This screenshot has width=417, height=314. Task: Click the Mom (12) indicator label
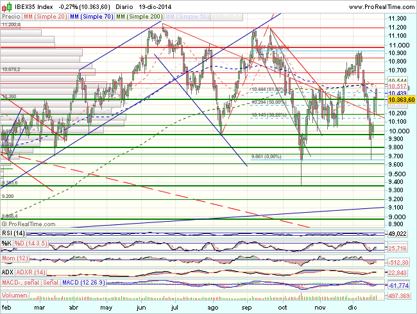15,258
